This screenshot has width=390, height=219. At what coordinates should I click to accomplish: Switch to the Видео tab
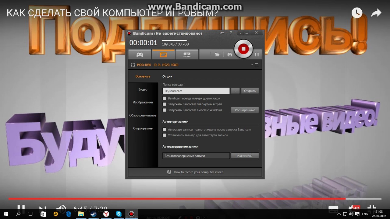pos(143,89)
